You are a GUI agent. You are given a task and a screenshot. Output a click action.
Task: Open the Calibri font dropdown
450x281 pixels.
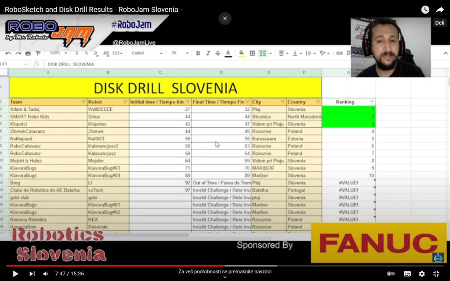[x=147, y=53]
